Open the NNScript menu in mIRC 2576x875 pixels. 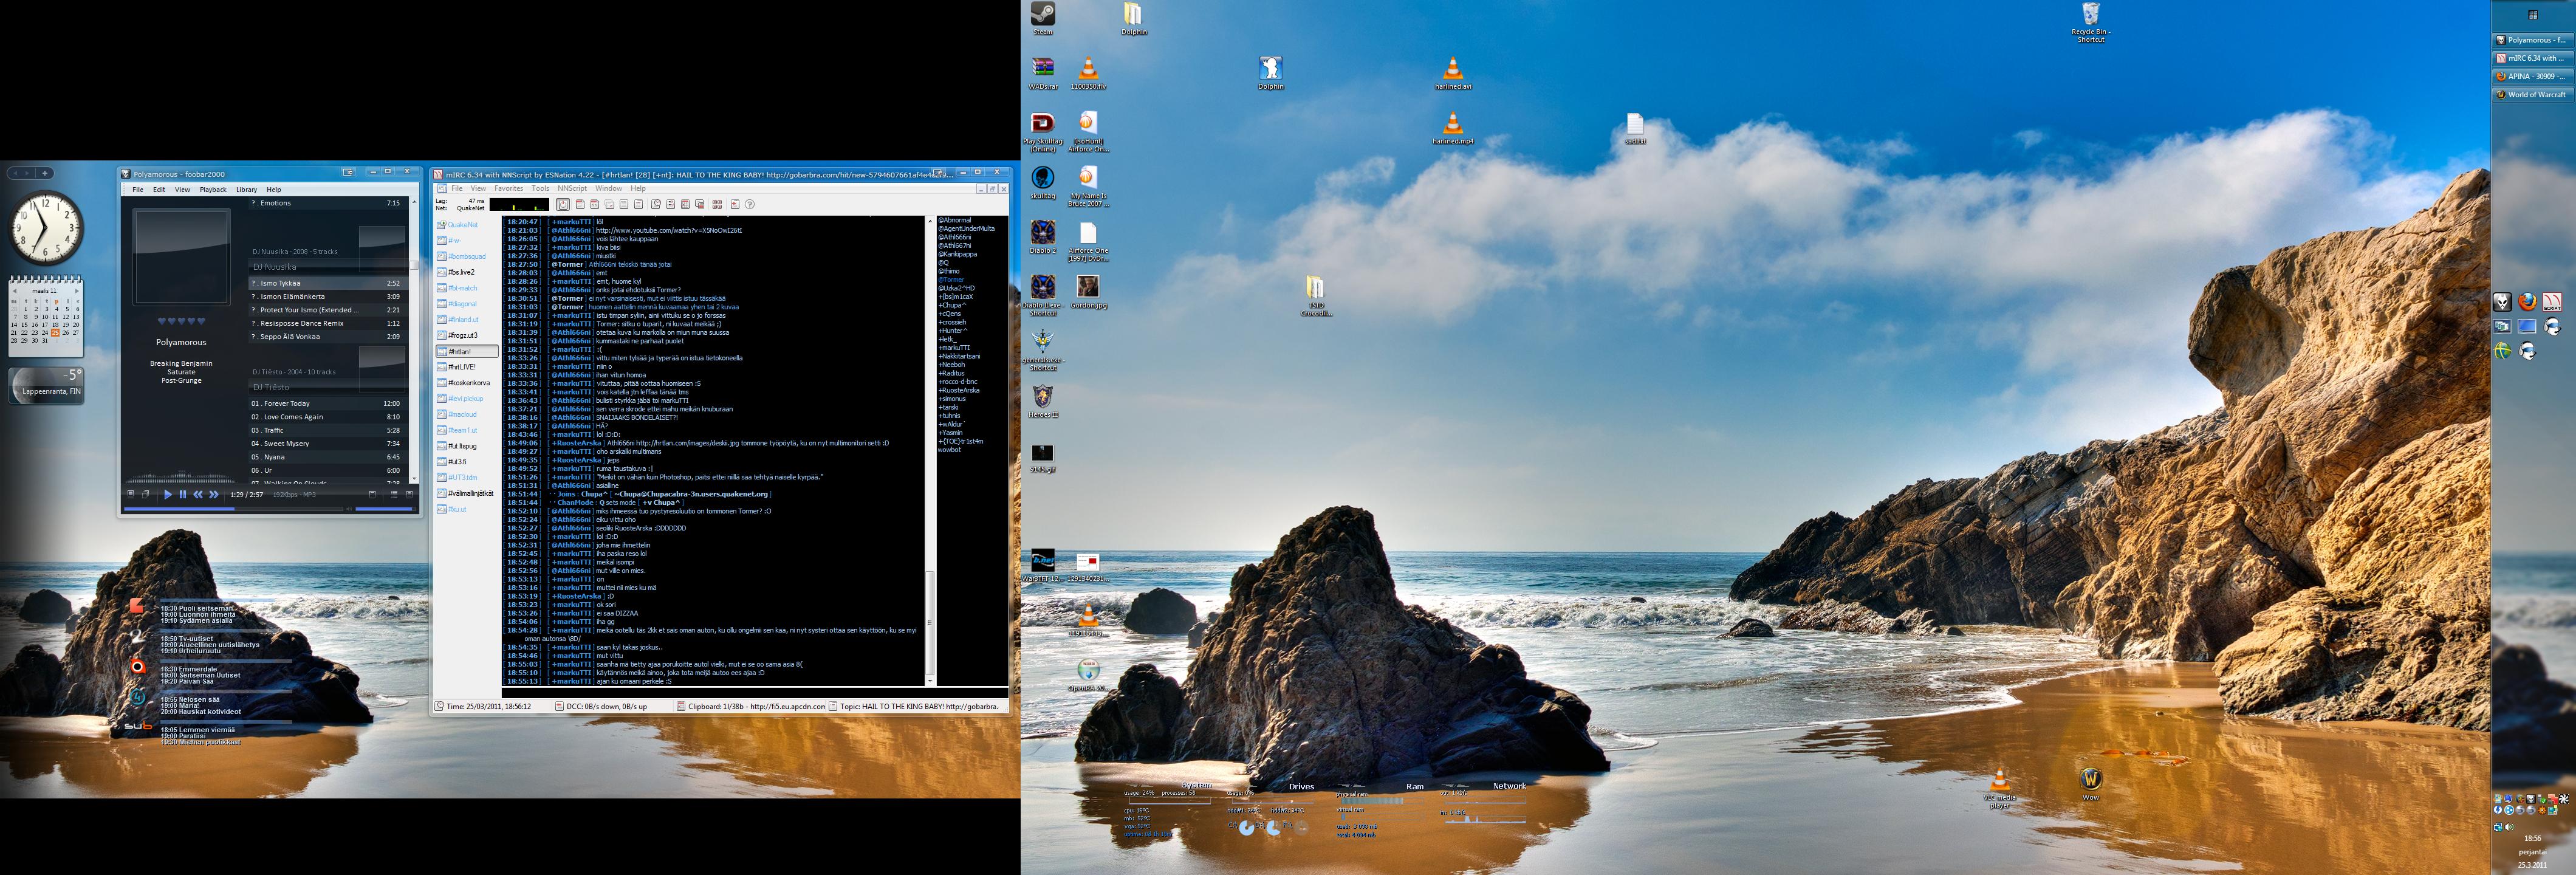point(572,188)
